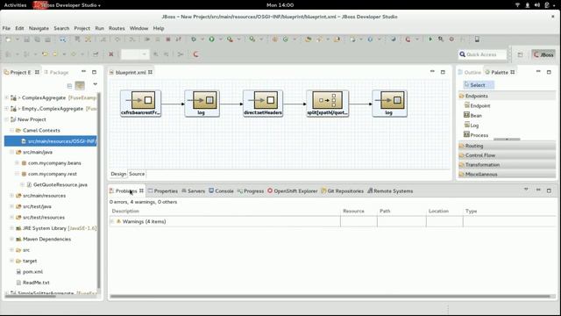Collapse the com.mycompany.rest package
The image size is (561, 316).
(x=17, y=174)
